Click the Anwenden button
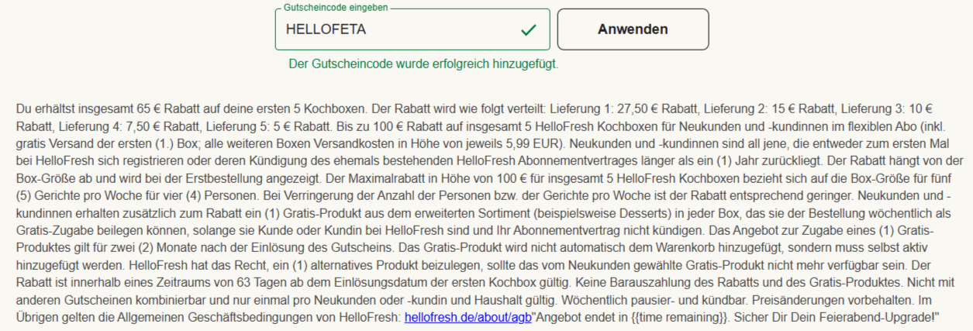 632,29
